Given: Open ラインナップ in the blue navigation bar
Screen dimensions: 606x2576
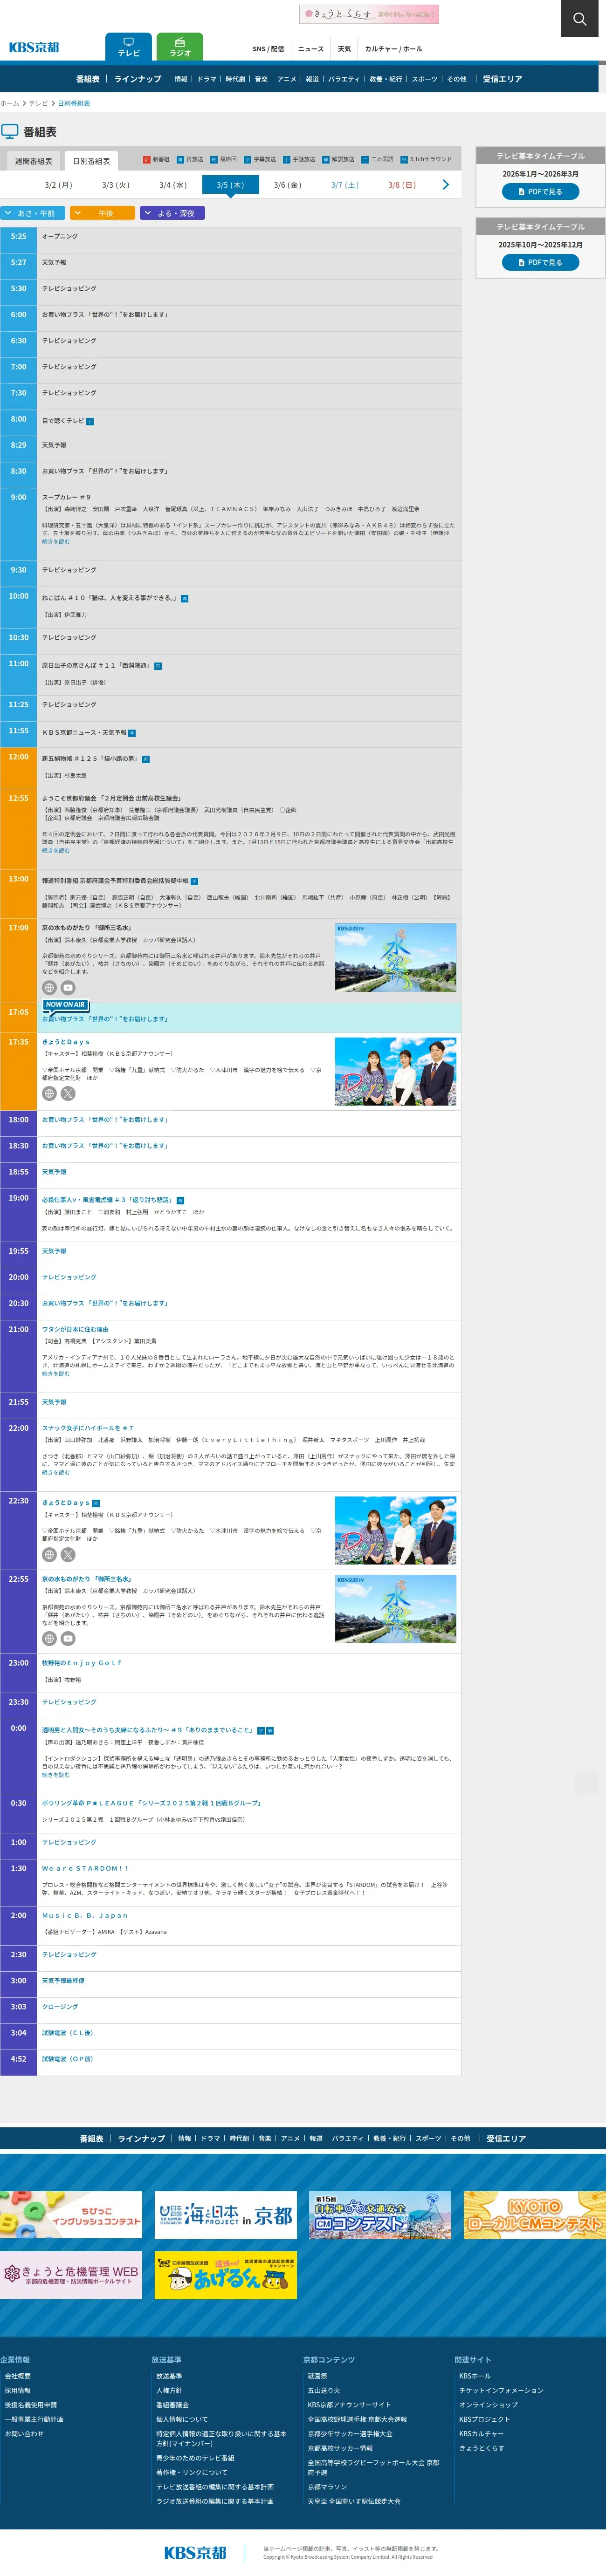Looking at the screenshot, I should pos(137,79).
